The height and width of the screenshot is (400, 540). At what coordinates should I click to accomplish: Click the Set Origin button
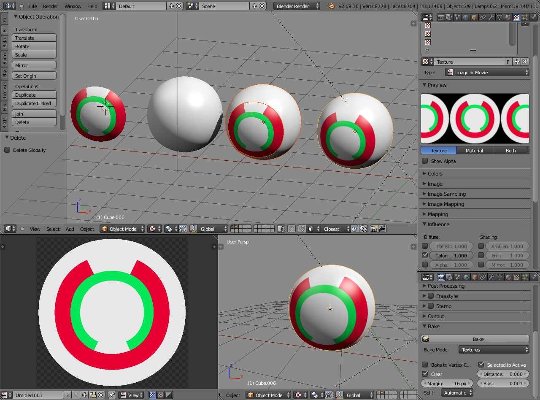[34, 76]
